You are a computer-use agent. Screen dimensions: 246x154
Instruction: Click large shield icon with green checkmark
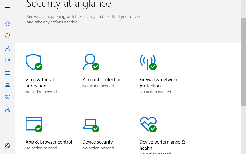pyautogui.click(x=34, y=62)
